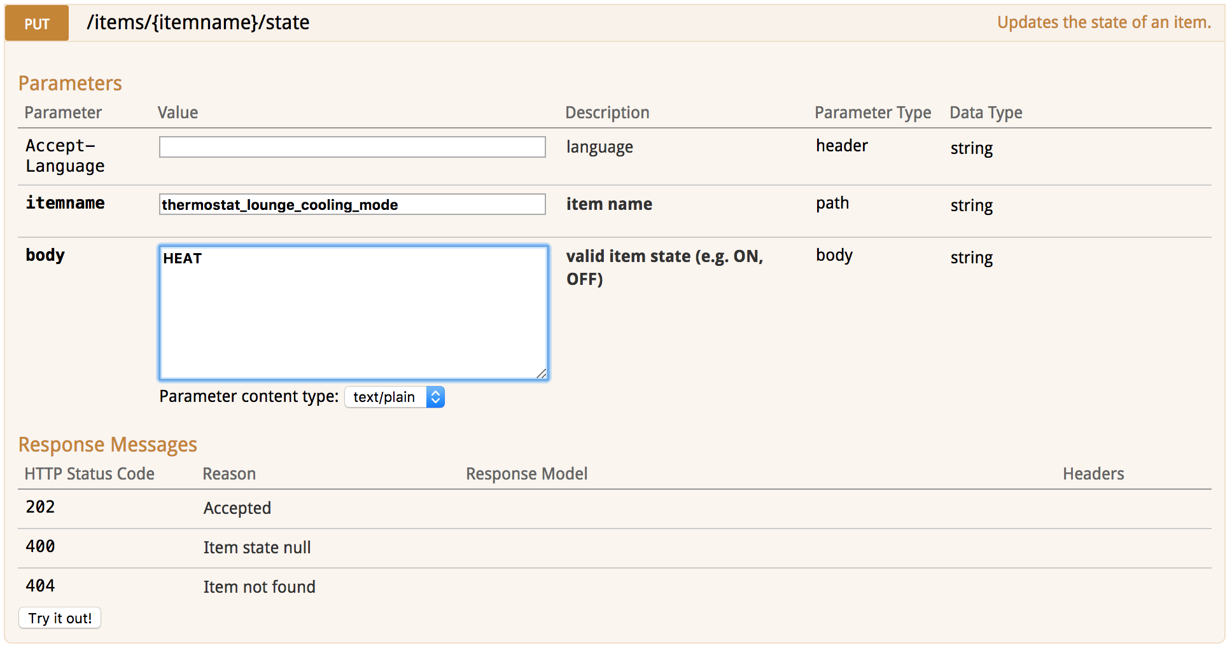Focus the Accept-Language value input field
The height and width of the screenshot is (650, 1232).
[x=352, y=147]
